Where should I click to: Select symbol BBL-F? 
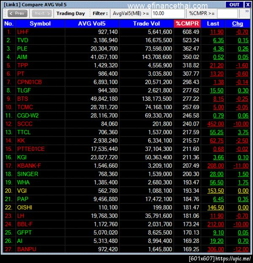(25, 224)
